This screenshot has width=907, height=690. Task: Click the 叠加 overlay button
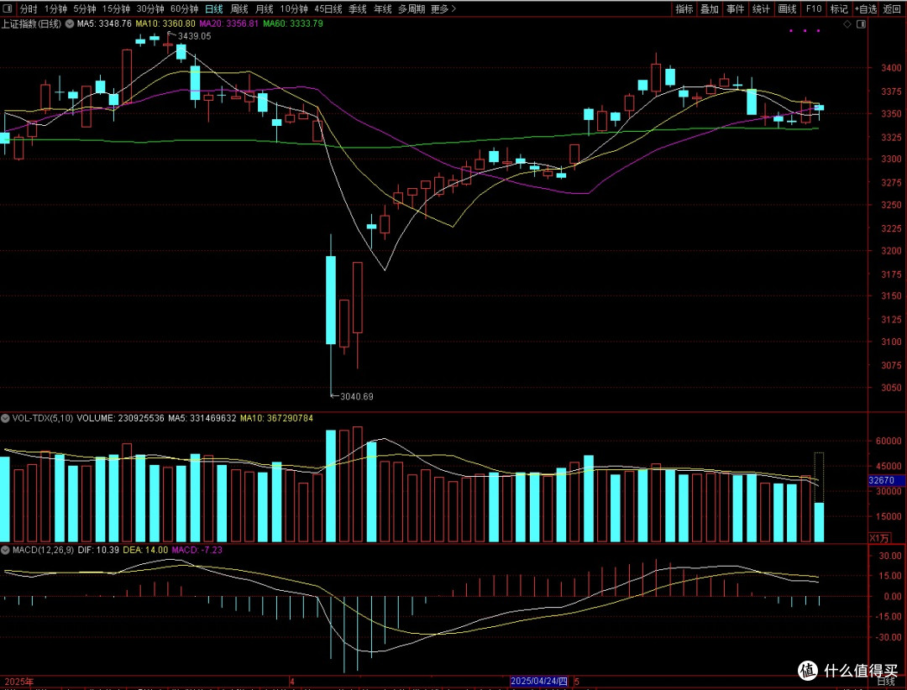[x=710, y=8]
